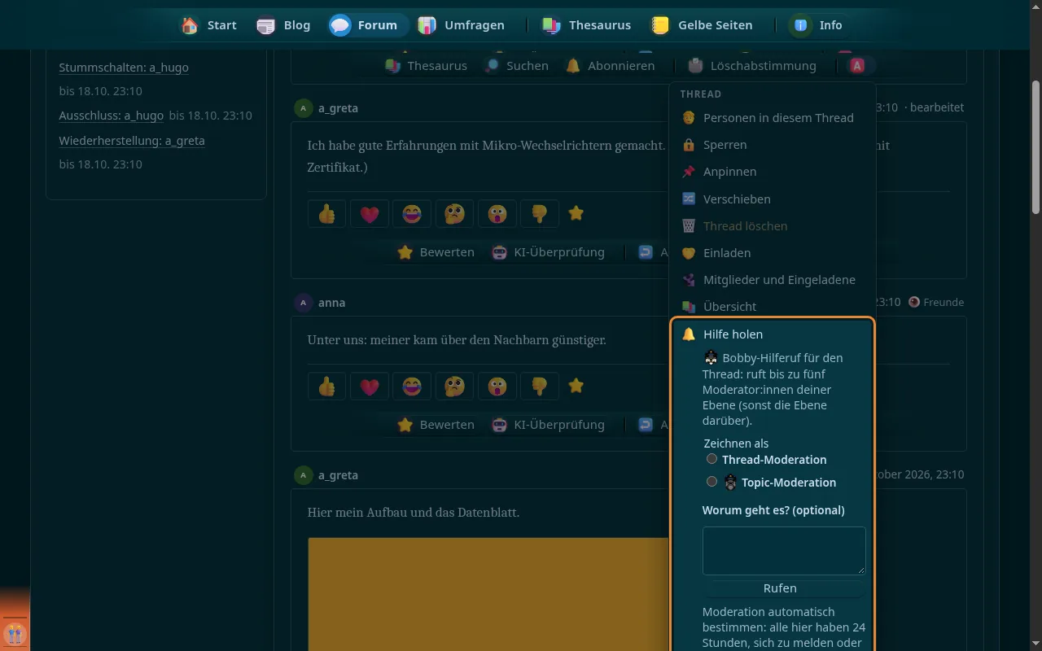Collapse the Hilfe holen section
This screenshot has width=1042, height=651.
[x=772, y=334]
